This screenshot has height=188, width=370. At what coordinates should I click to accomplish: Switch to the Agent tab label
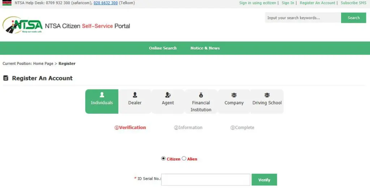168,103
